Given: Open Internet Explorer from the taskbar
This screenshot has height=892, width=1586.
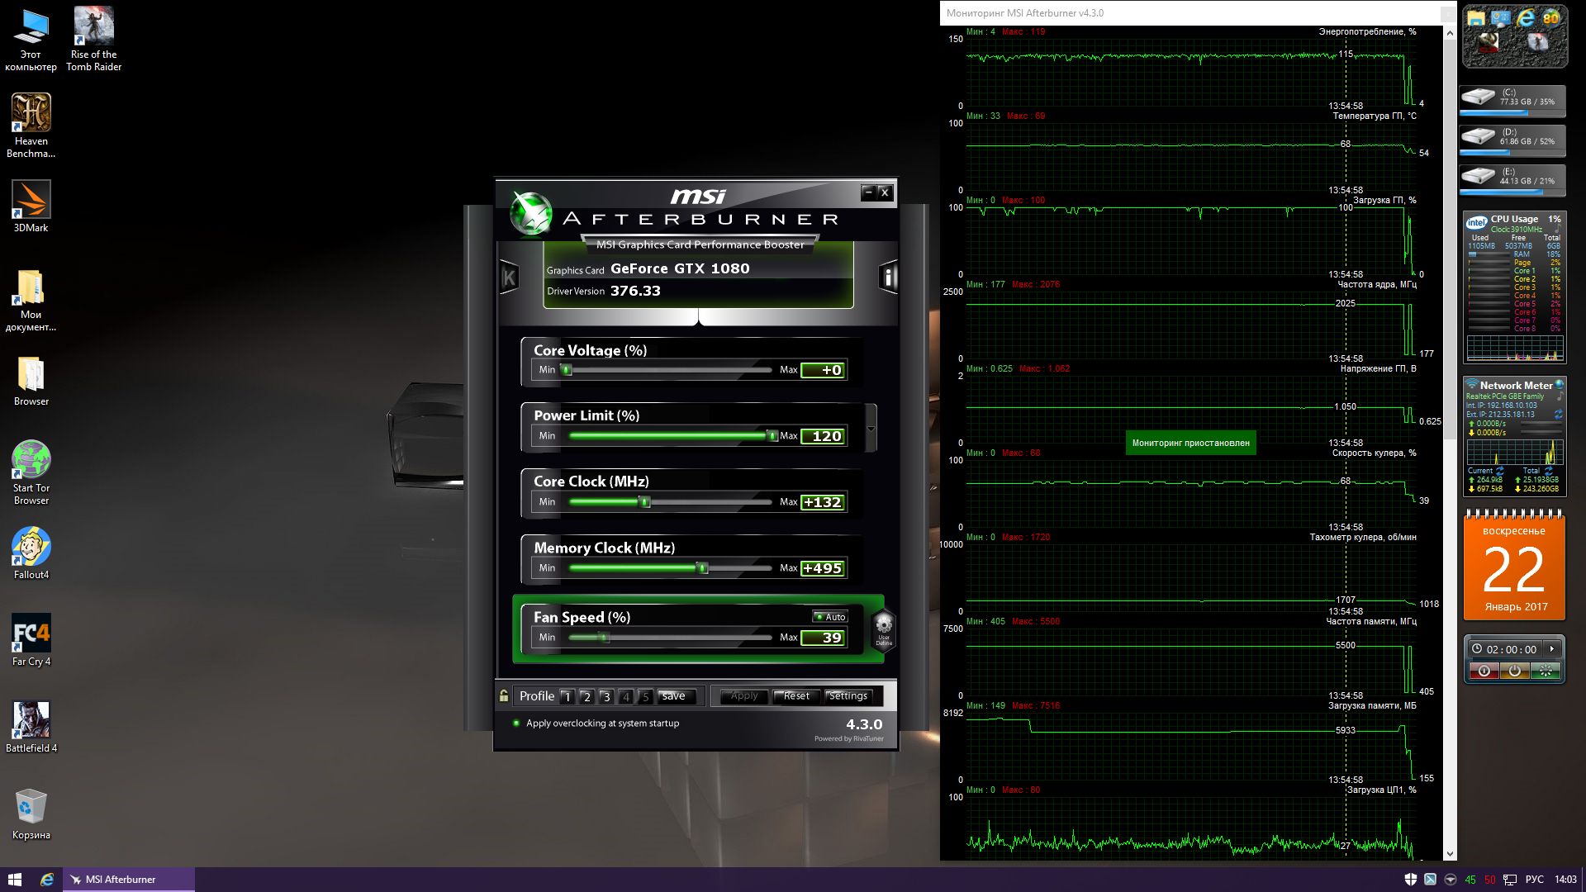Looking at the screenshot, I should 47,880.
